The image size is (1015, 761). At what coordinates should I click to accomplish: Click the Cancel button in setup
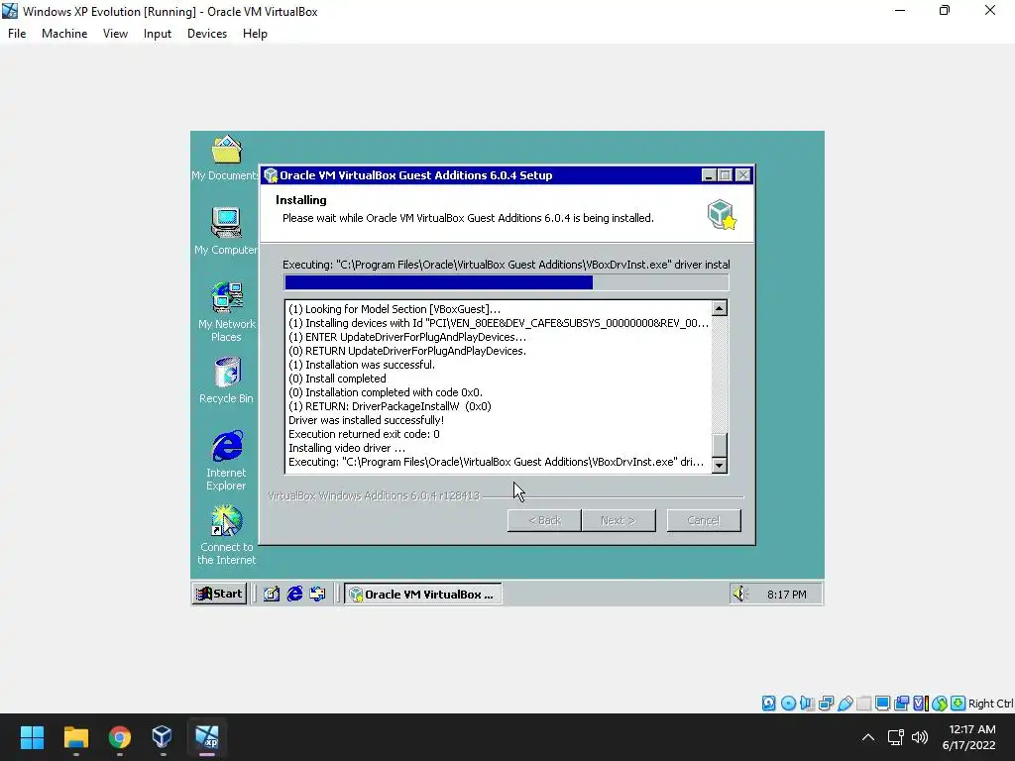point(704,520)
